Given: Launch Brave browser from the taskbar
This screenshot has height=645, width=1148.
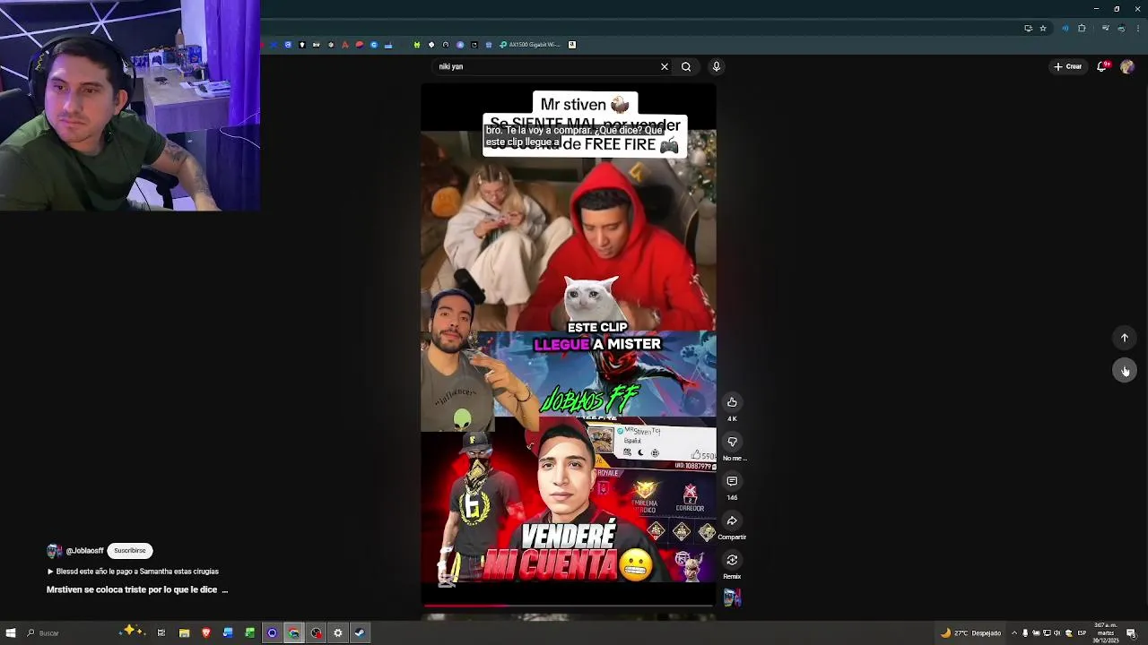Looking at the screenshot, I should point(206,633).
